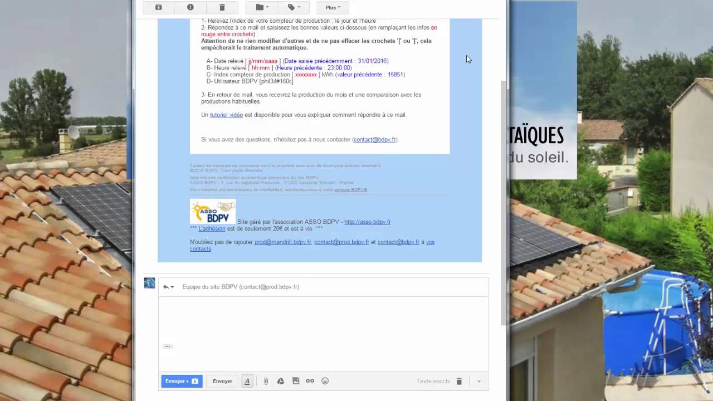The width and height of the screenshot is (713, 401).
Task: Open the send options arrow next to Envoyer
Action: pyautogui.click(x=478, y=381)
